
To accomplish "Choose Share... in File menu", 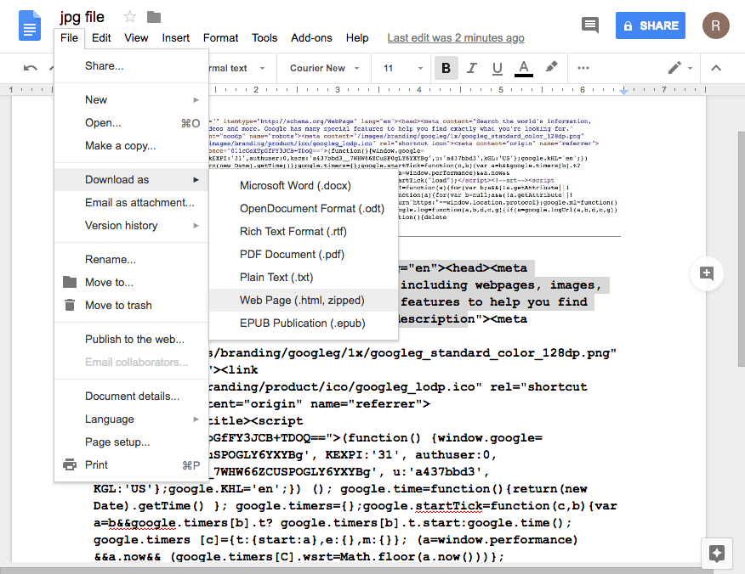I will (132, 66).
